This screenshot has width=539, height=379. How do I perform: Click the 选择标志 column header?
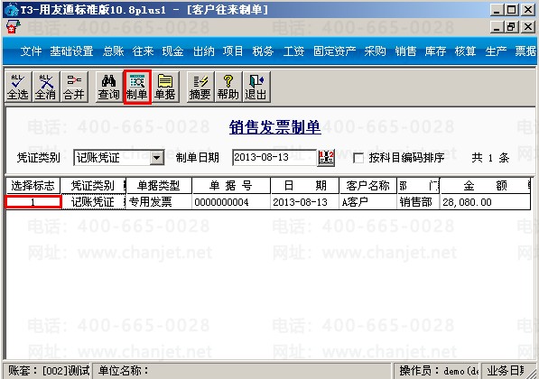33,186
